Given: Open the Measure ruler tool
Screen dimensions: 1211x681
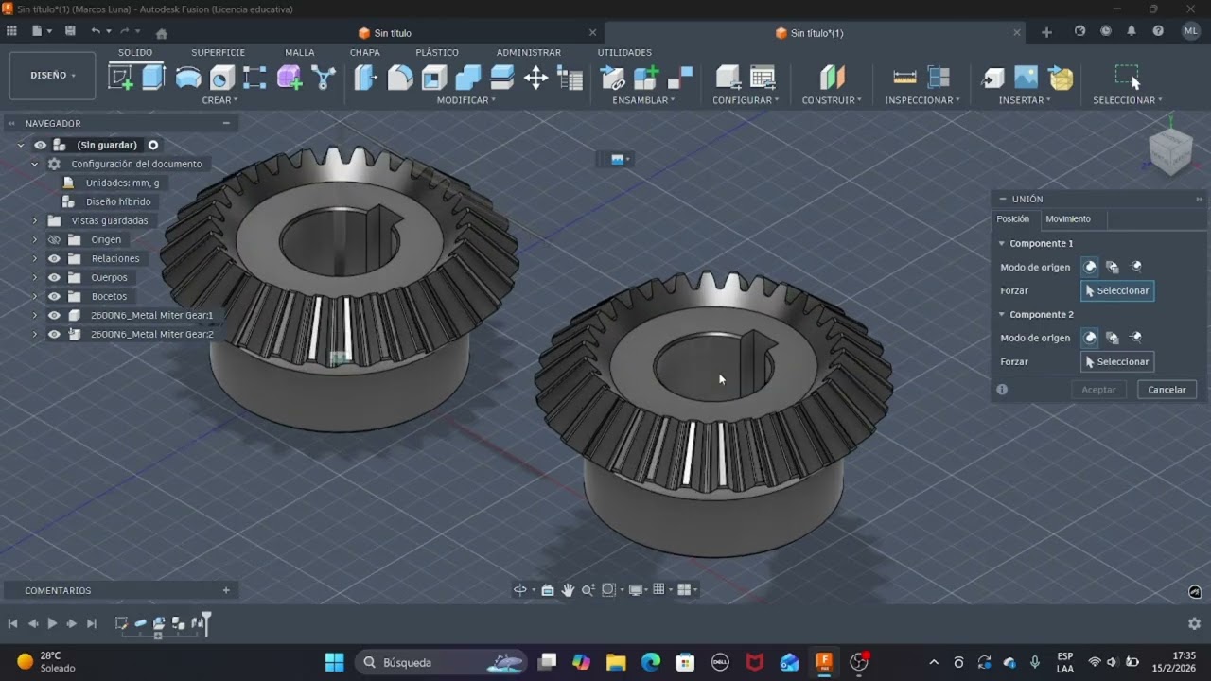Looking at the screenshot, I should 904,78.
